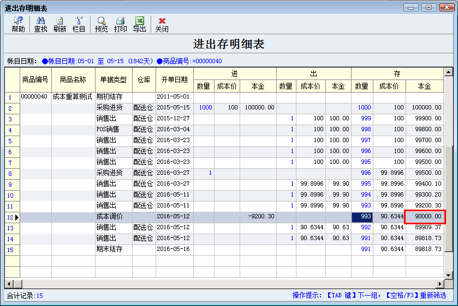Screen dimensions: 458x306
Task: Click the 打印 printer icon
Action: [x=120, y=25]
